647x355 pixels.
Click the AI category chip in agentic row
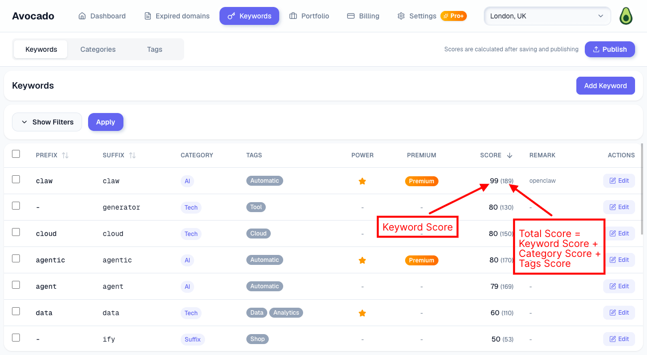(x=187, y=260)
